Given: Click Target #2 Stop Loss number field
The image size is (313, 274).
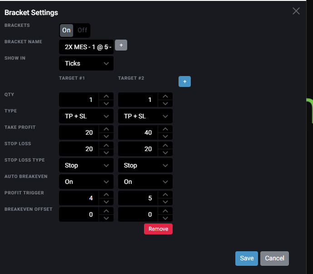Looking at the screenshot, I should point(138,149).
